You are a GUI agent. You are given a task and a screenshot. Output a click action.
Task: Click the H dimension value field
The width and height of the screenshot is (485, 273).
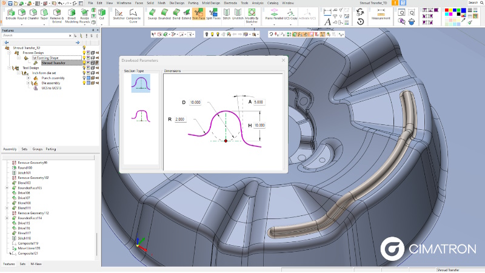click(x=259, y=126)
